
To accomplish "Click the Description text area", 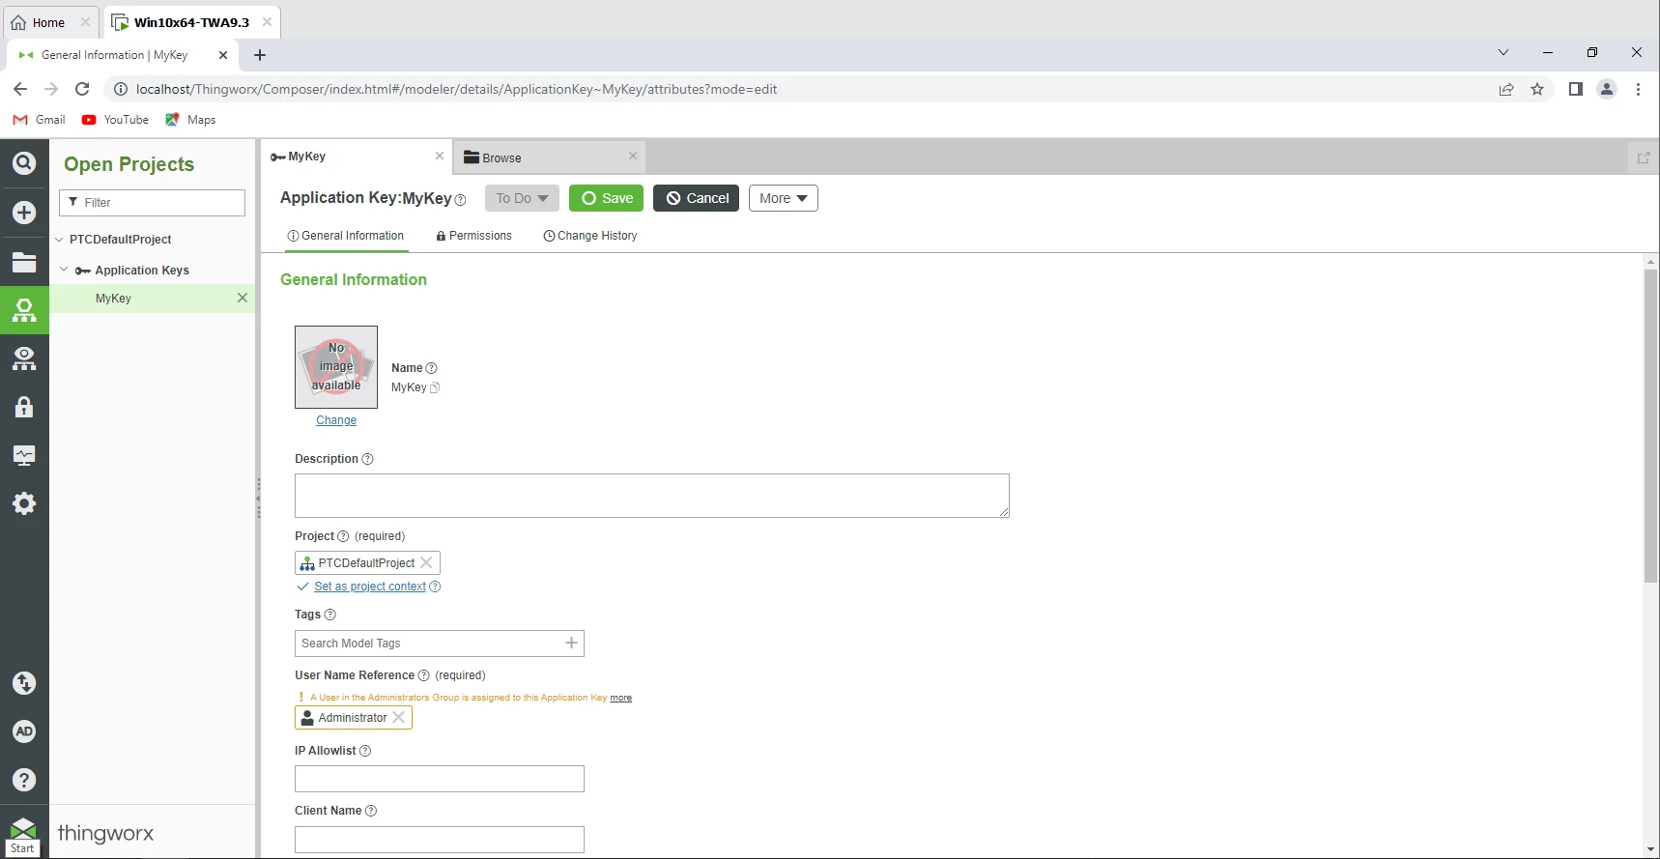I will (x=652, y=496).
